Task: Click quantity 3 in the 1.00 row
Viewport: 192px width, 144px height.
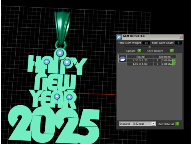Action: (157, 64)
